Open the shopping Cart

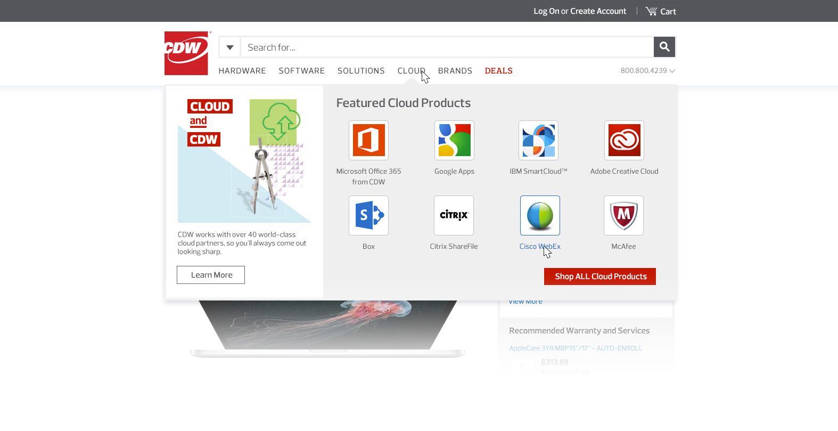tap(661, 11)
